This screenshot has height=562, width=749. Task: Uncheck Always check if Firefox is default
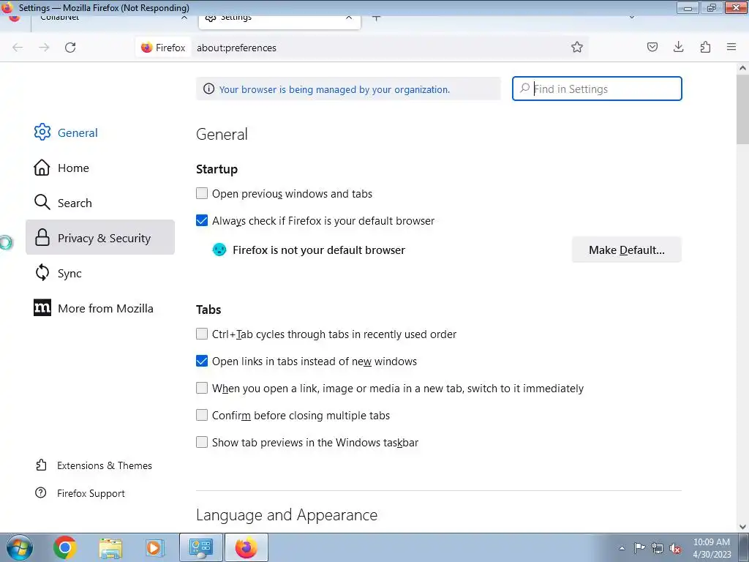pyautogui.click(x=202, y=220)
